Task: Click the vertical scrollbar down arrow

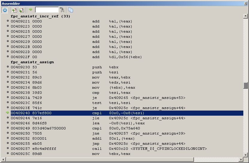Action: click(x=246, y=154)
